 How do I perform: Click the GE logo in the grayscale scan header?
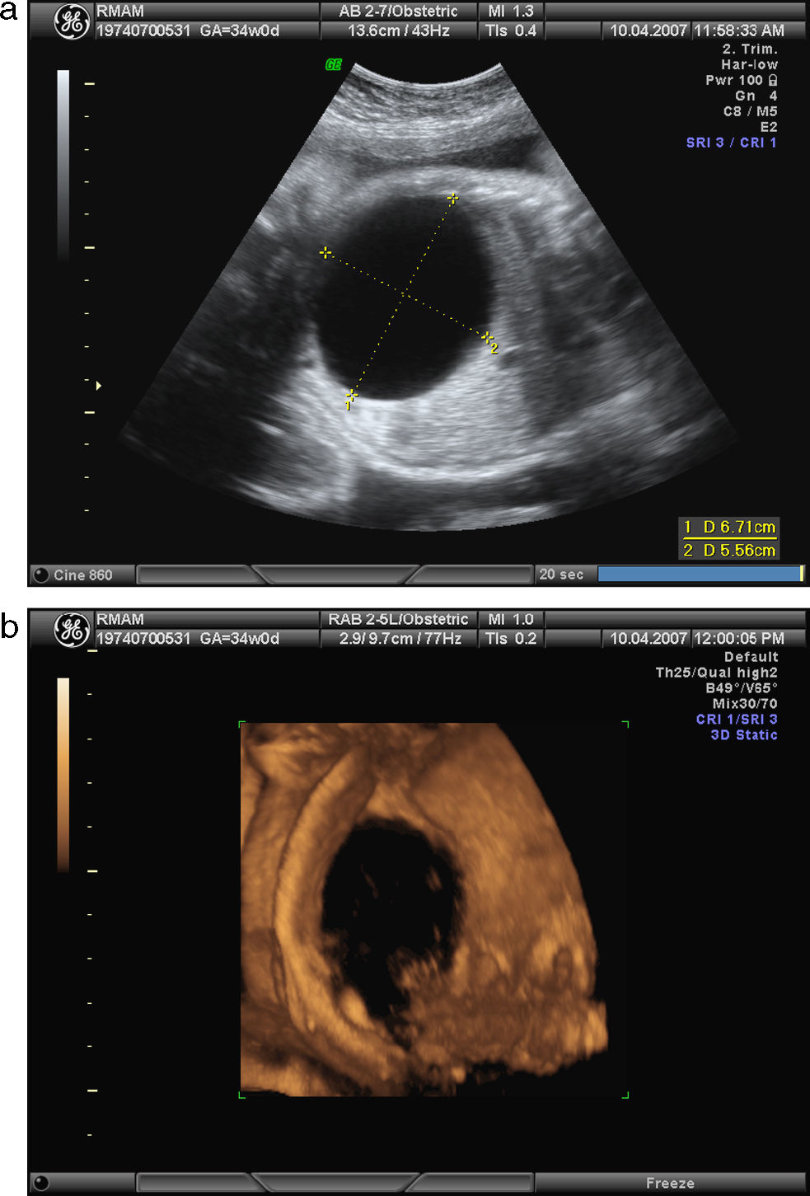point(71,22)
